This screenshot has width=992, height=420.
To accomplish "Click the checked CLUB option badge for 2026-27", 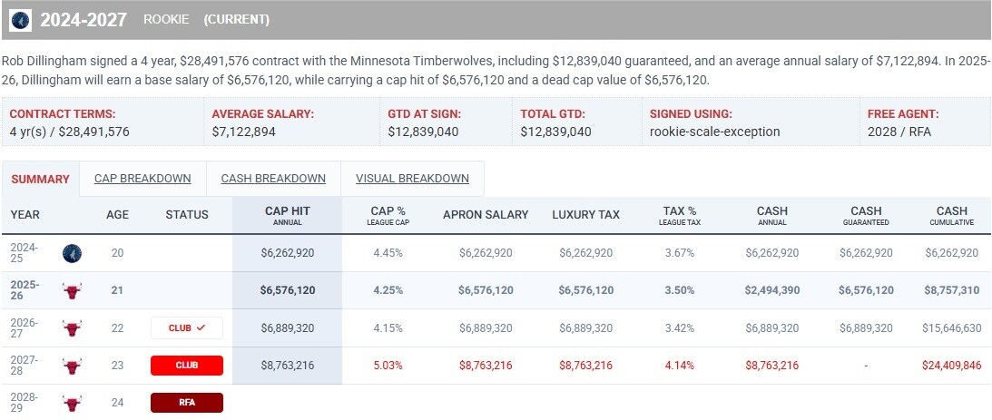I will pyautogui.click(x=187, y=328).
